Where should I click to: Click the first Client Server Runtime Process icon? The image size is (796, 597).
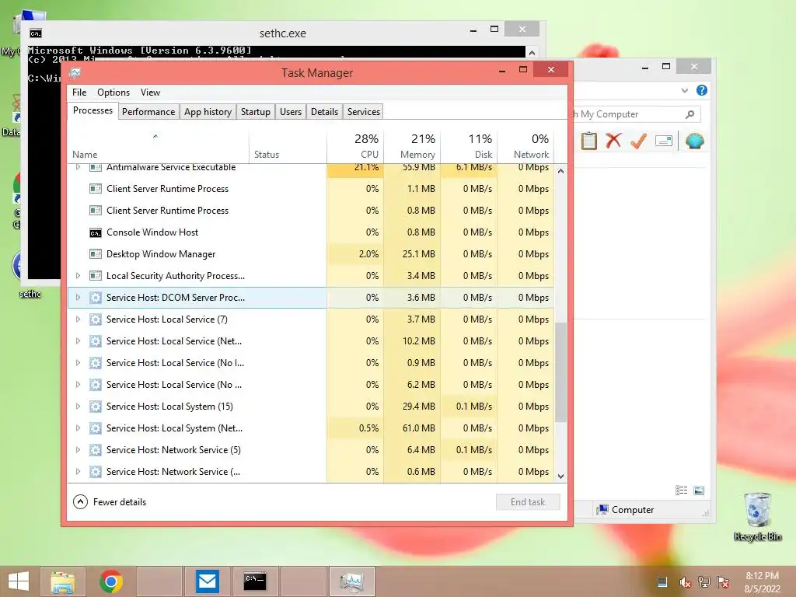click(x=96, y=189)
